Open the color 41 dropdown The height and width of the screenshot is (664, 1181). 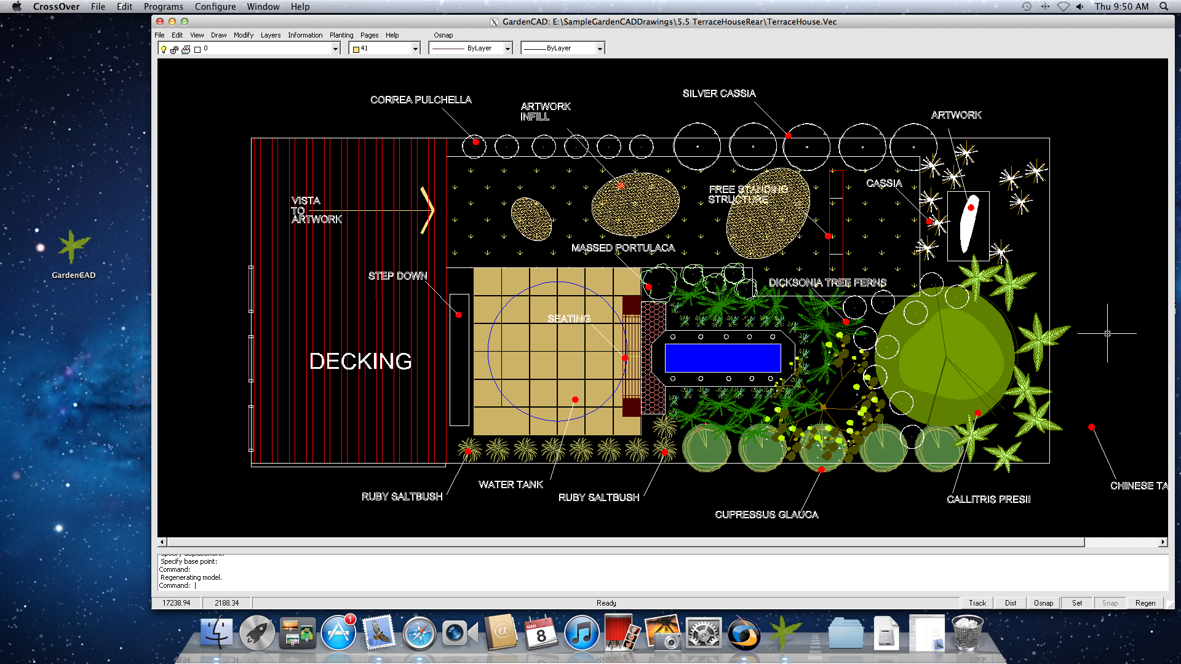415,49
